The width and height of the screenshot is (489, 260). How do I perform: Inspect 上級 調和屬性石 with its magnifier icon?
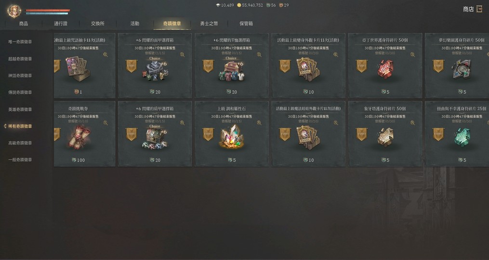(259, 123)
